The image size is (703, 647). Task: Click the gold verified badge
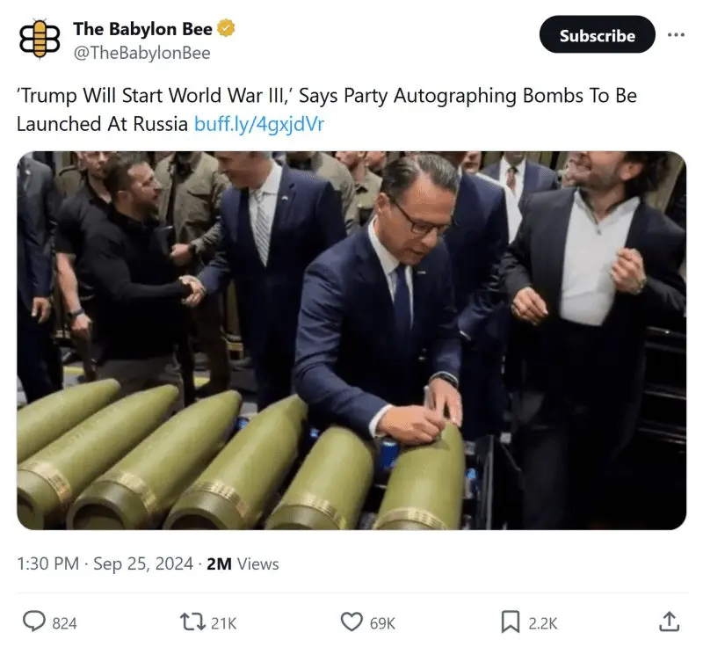pyautogui.click(x=227, y=29)
